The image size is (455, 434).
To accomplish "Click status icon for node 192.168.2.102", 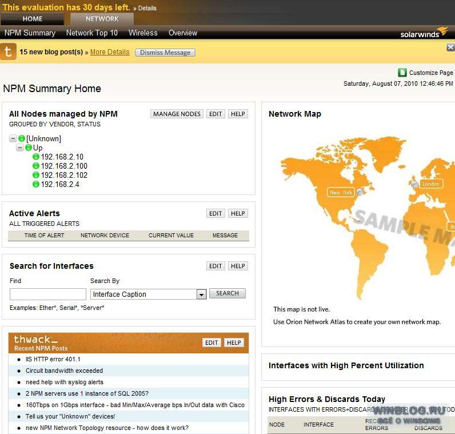I will point(35,175).
